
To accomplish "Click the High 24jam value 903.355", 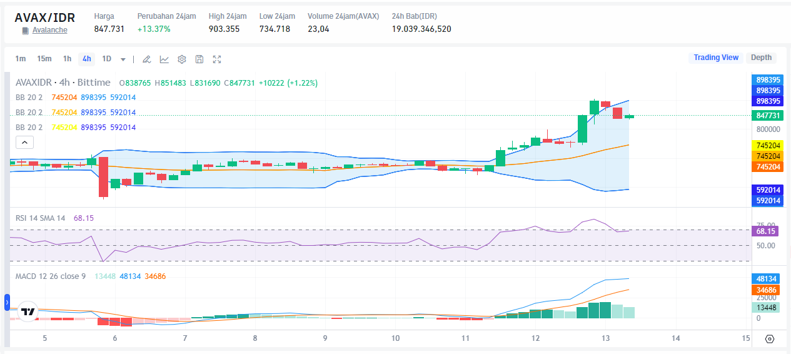I will 224,29.
